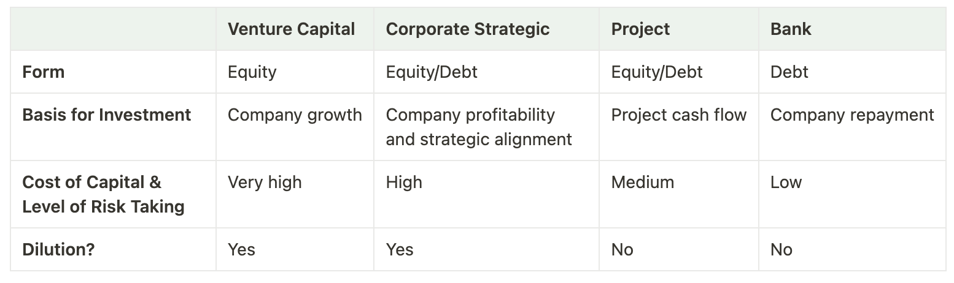Select the Very high cost cell
The image size is (954, 283).
265,182
